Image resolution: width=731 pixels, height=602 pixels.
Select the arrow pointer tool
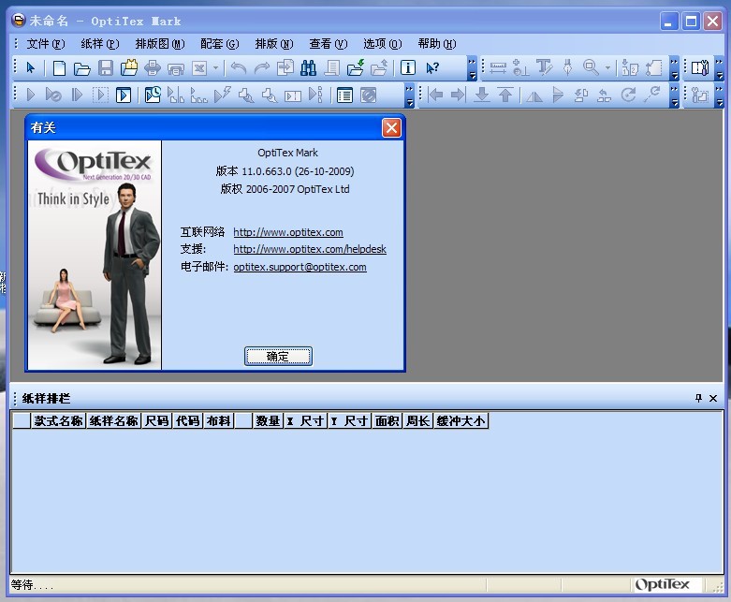point(31,68)
